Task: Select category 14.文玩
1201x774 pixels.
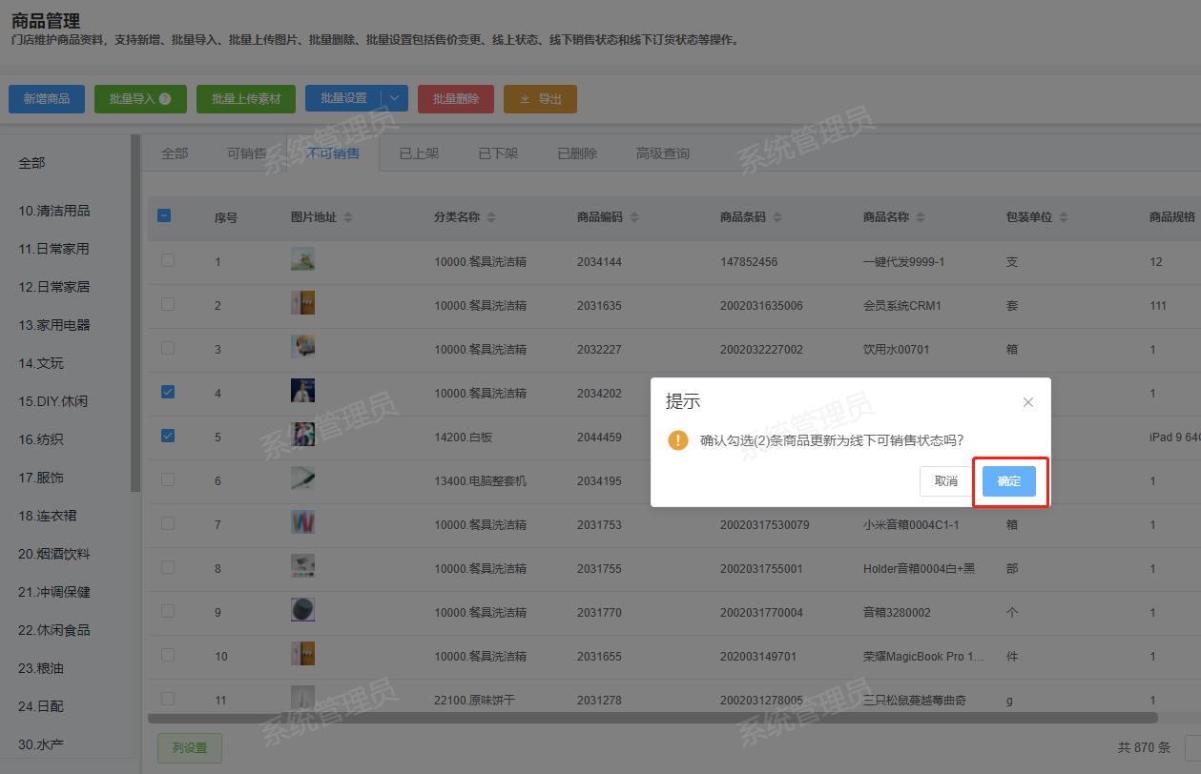Action: (x=41, y=363)
